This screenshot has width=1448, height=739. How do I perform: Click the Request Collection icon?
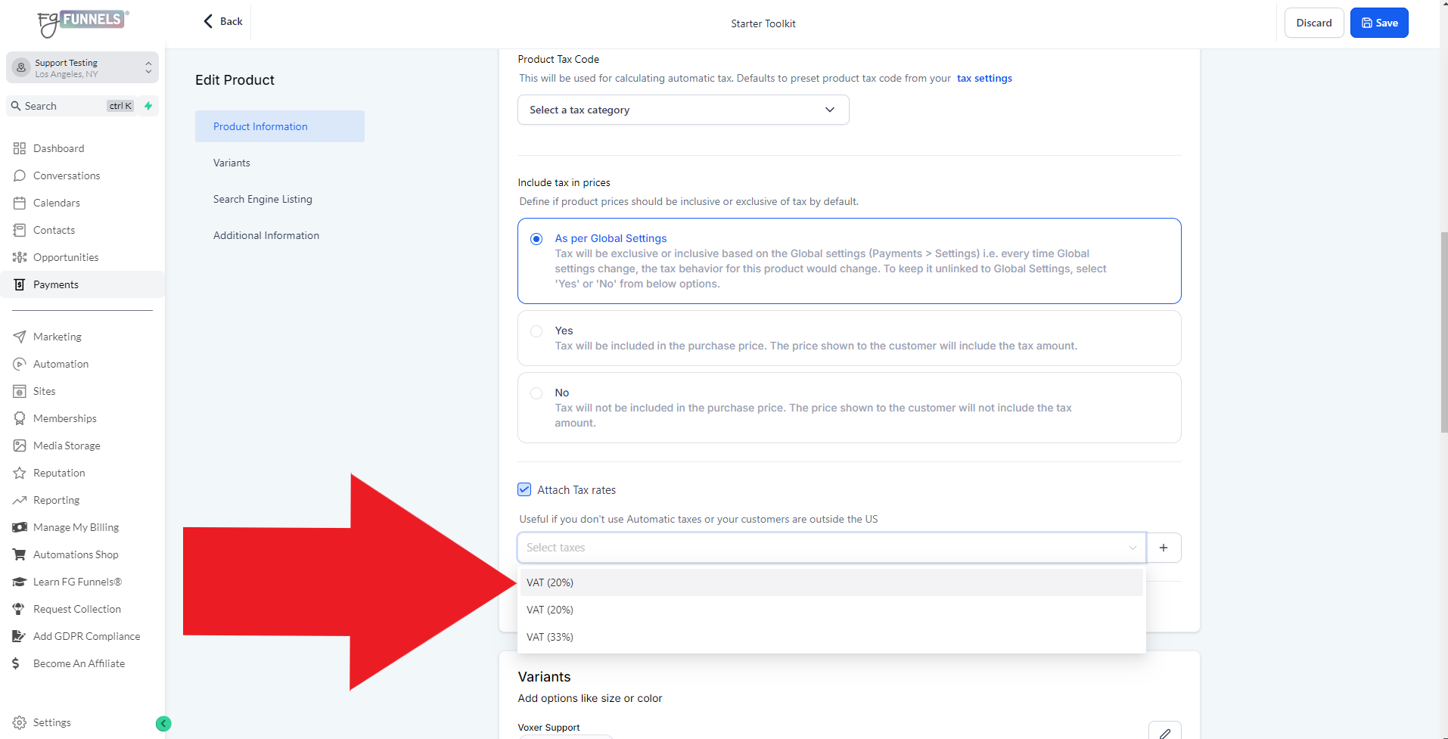(x=19, y=609)
